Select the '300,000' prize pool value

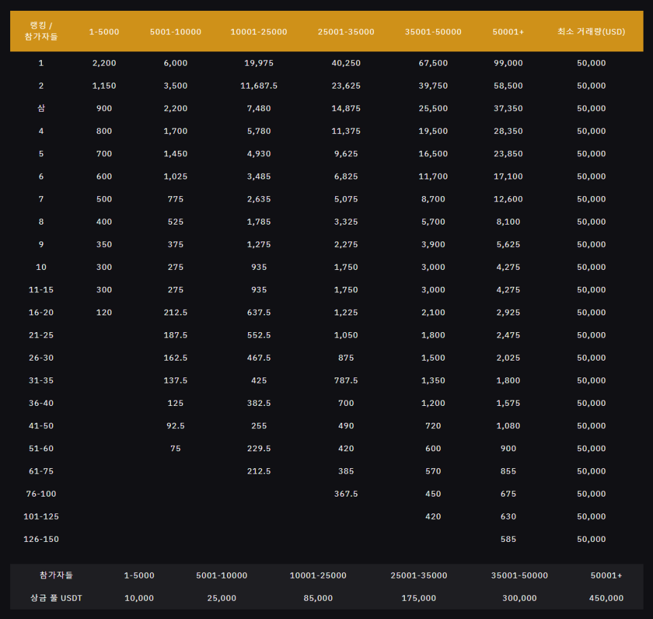[519, 598]
